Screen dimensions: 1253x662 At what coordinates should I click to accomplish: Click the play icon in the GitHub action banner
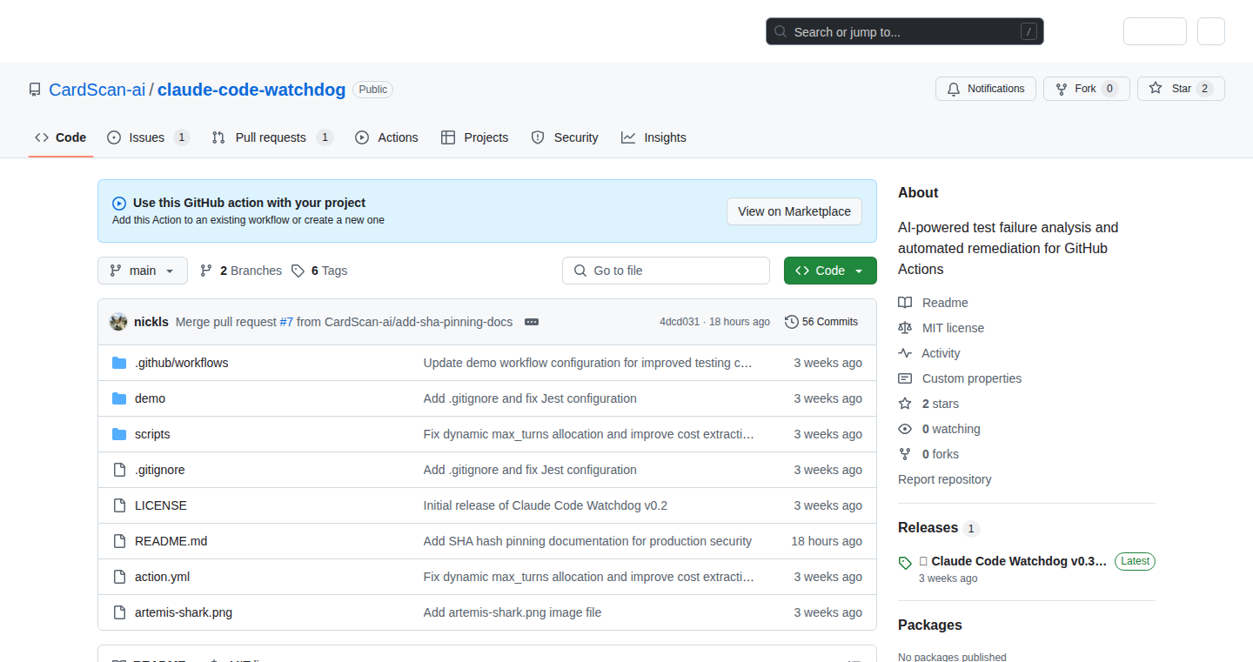coord(119,204)
